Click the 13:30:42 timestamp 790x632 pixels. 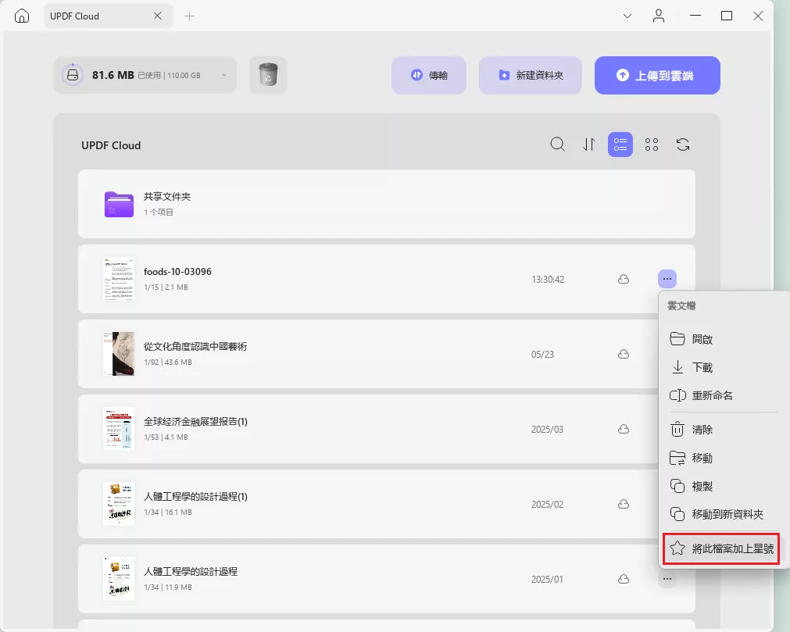[x=548, y=279]
